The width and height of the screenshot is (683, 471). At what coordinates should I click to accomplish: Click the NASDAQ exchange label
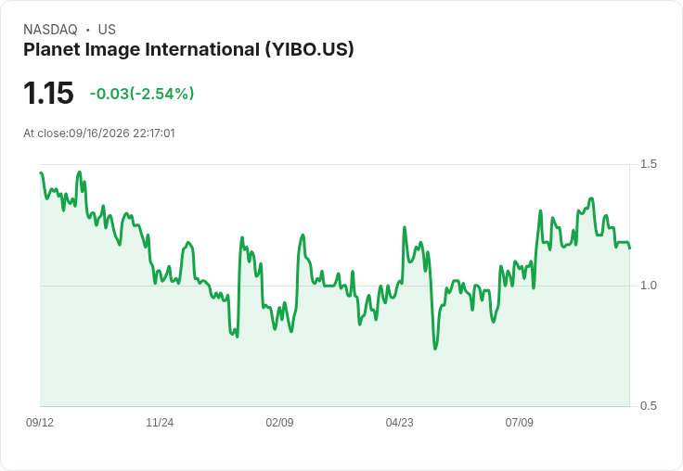[50, 30]
